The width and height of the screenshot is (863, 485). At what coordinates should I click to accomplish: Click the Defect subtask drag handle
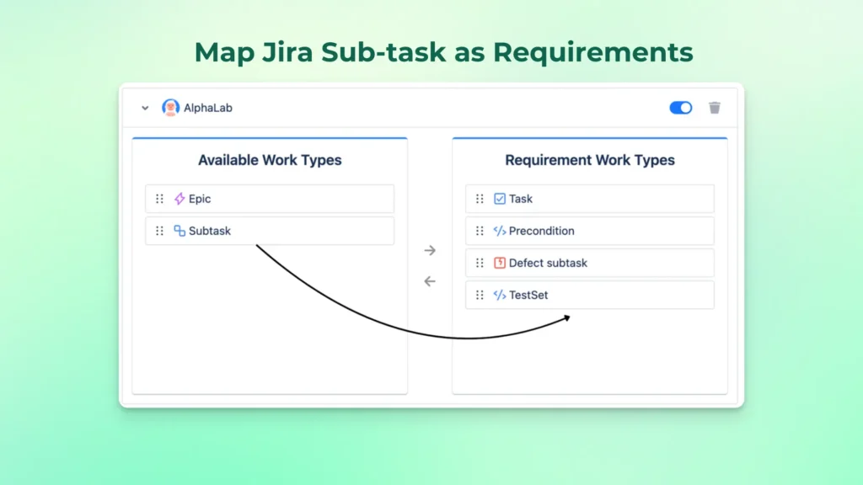[480, 263]
